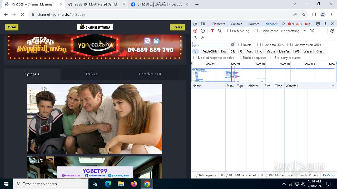
Task: Toggle device toolbar emulation icon
Action: (203, 24)
